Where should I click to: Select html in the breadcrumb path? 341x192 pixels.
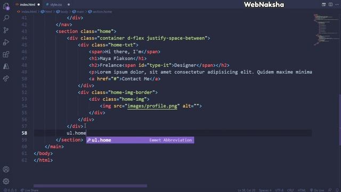pos(48,12)
